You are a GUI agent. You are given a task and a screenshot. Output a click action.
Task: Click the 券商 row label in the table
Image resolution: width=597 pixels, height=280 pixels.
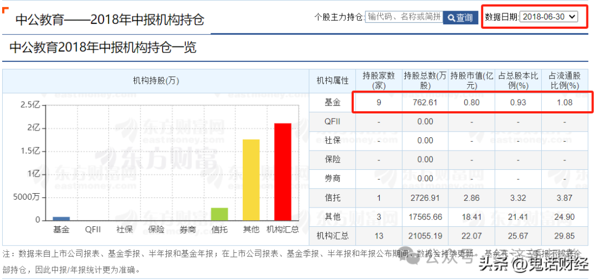pos(332,179)
